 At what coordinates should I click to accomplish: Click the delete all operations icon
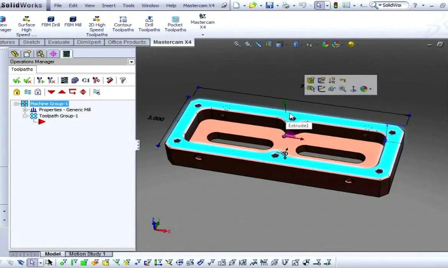[110, 80]
